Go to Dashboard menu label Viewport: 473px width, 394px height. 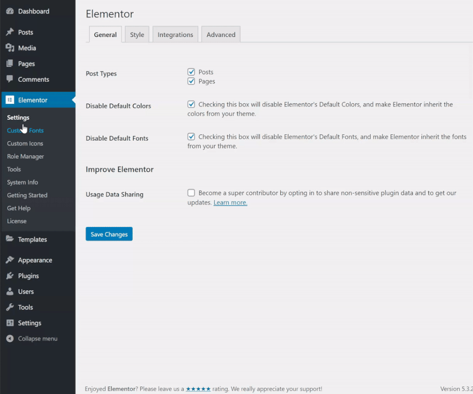34,11
